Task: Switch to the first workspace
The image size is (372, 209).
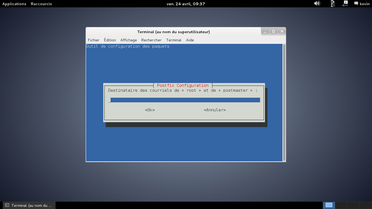Action: 329,205
